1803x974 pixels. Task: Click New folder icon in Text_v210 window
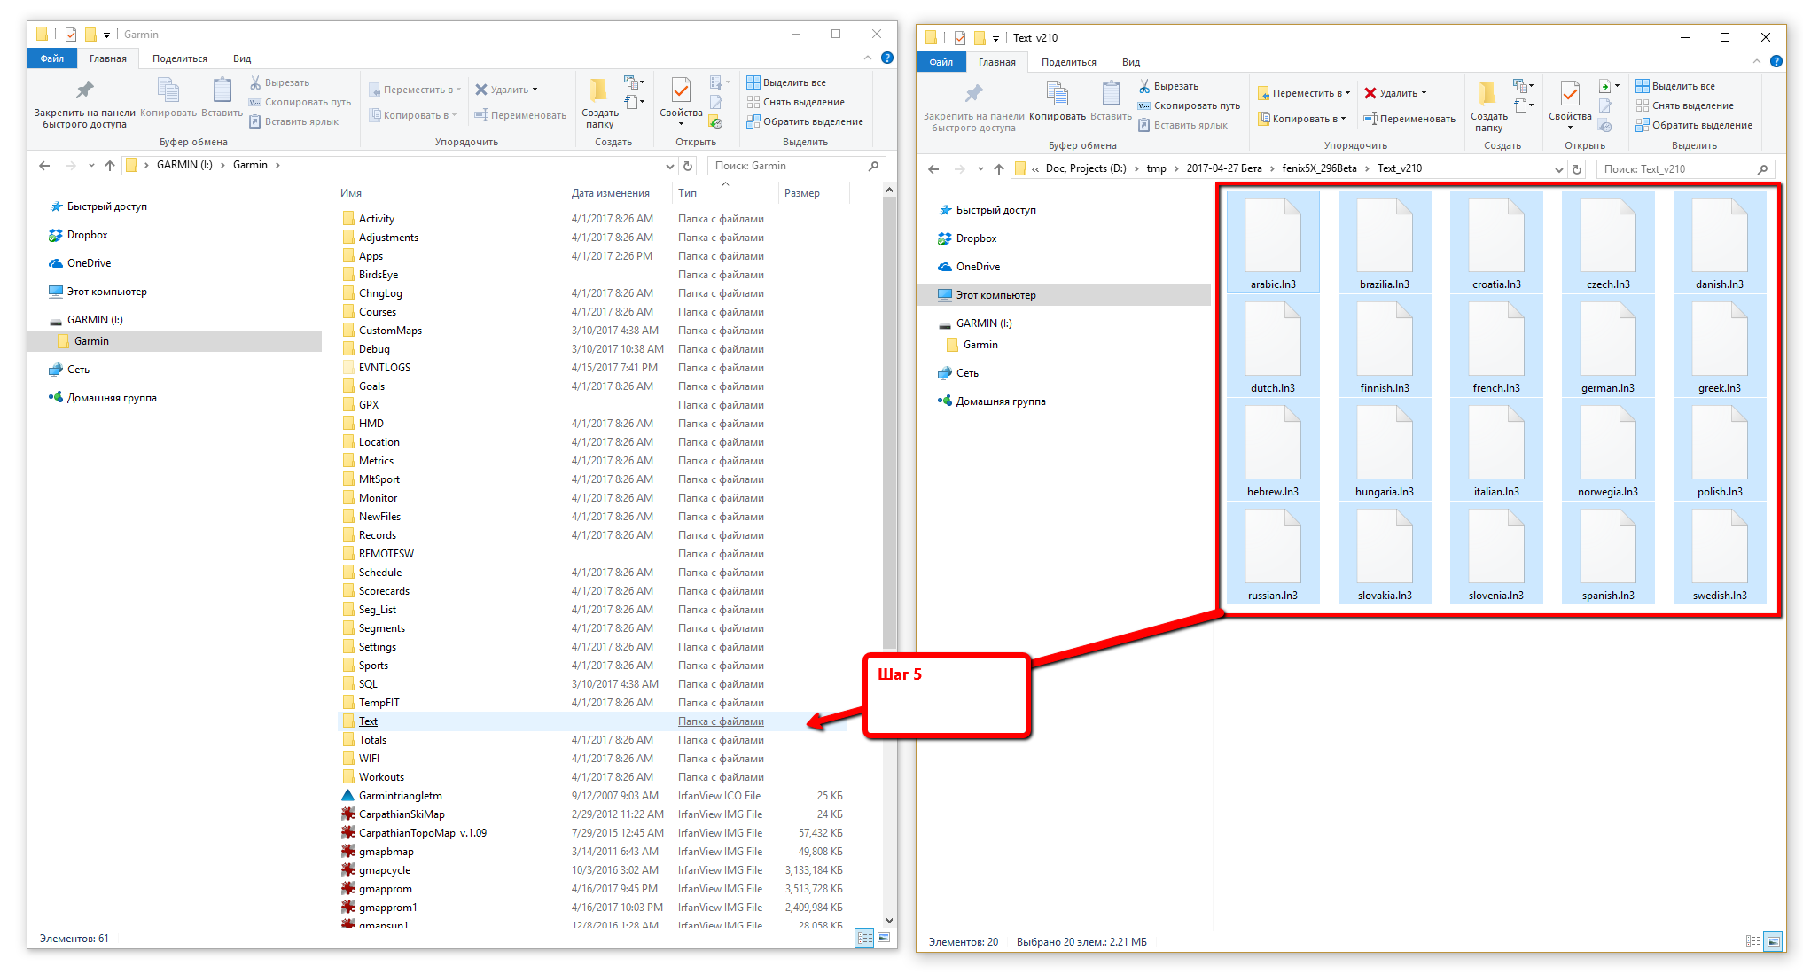[1487, 94]
